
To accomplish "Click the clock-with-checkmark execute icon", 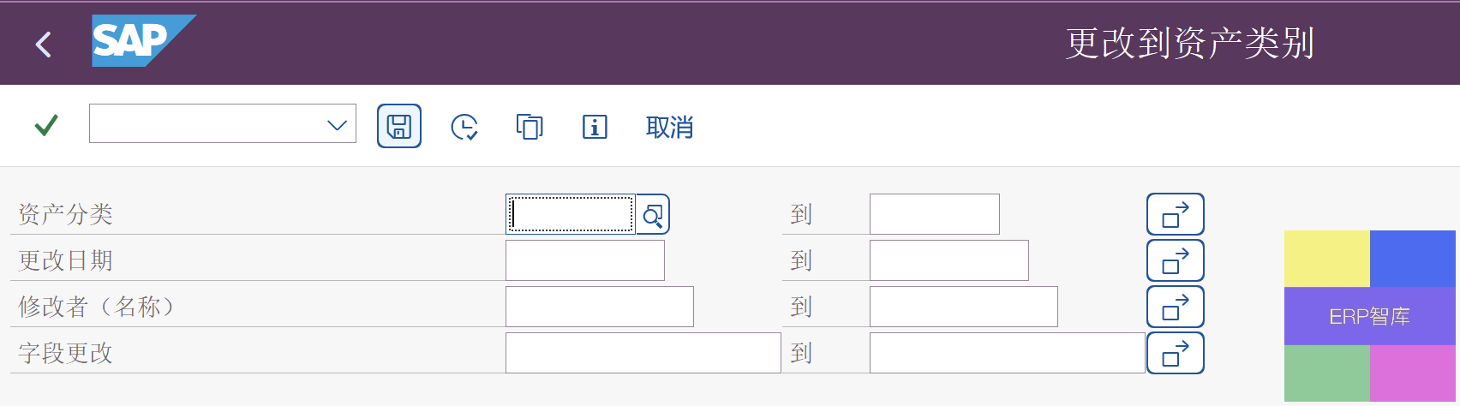I will (x=464, y=127).
